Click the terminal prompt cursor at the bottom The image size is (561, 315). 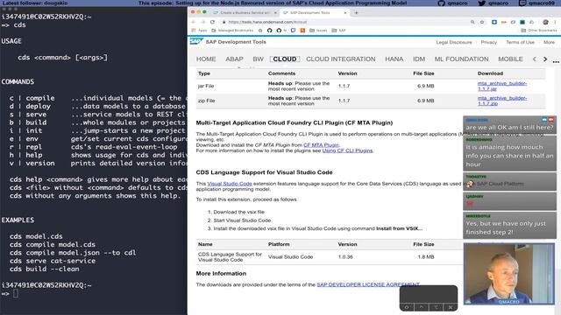coord(16,294)
